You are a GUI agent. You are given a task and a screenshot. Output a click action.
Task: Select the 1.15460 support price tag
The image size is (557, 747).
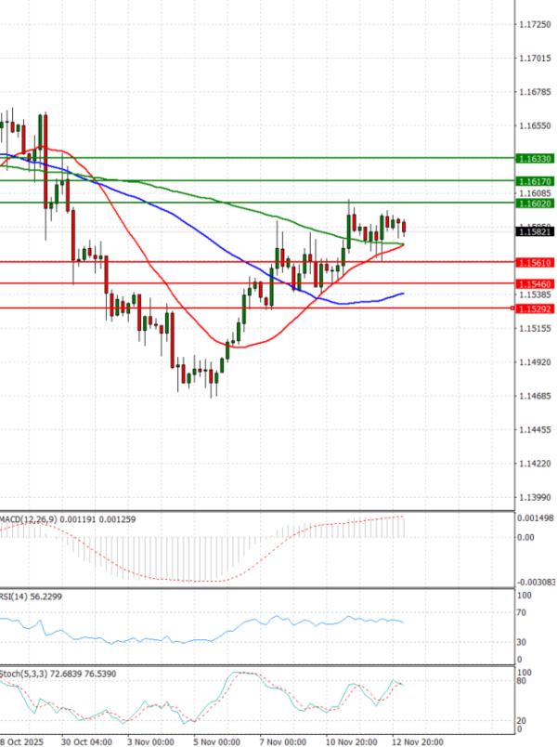[x=536, y=282]
